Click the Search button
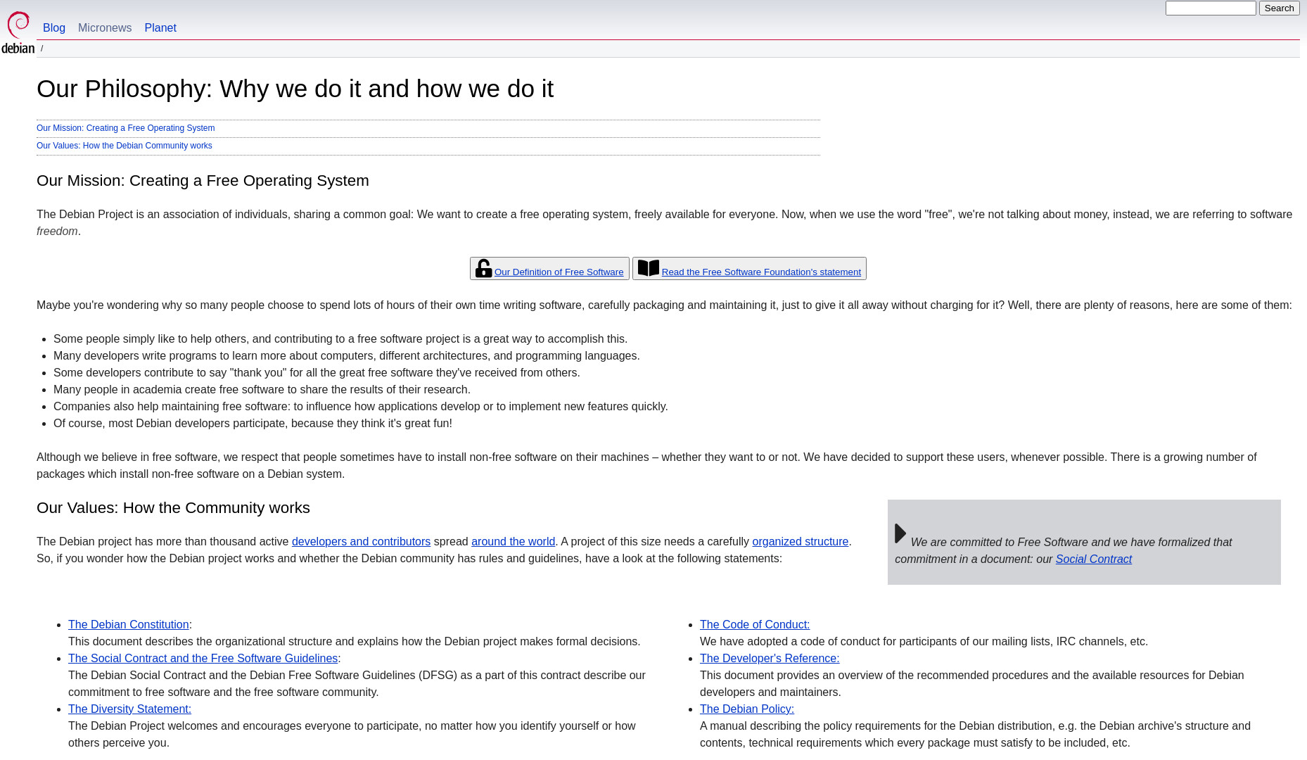This screenshot has width=1307, height=760. click(x=1279, y=8)
